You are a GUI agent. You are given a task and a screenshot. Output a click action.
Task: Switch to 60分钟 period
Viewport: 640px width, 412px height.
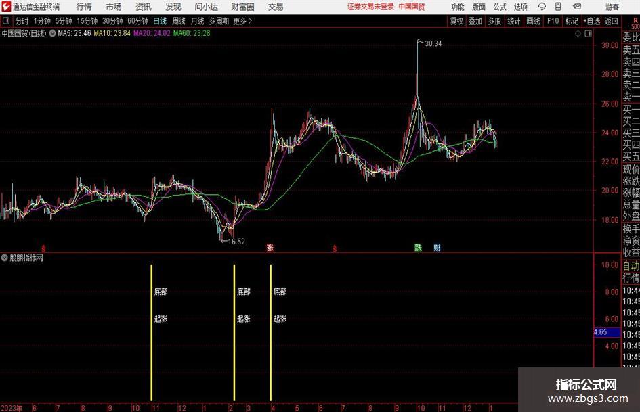138,21
